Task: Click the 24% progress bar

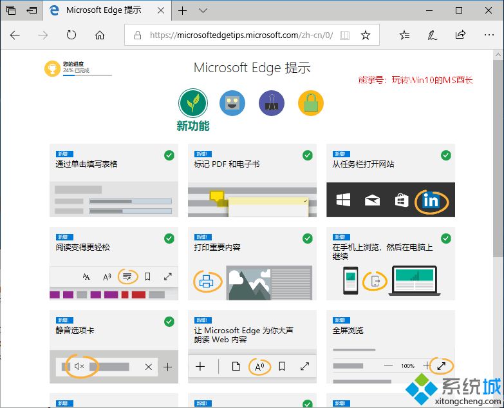Action: tap(88, 75)
